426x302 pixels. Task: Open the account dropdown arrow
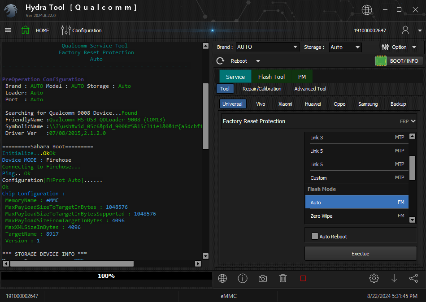[420, 30]
